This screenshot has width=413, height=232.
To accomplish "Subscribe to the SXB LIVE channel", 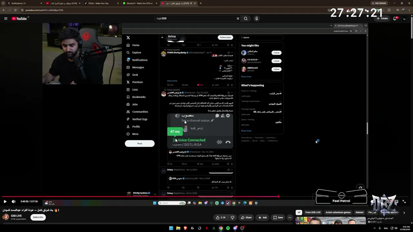I will [38, 217].
